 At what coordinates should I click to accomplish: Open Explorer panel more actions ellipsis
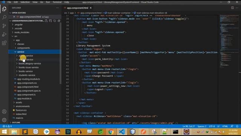[57, 8]
